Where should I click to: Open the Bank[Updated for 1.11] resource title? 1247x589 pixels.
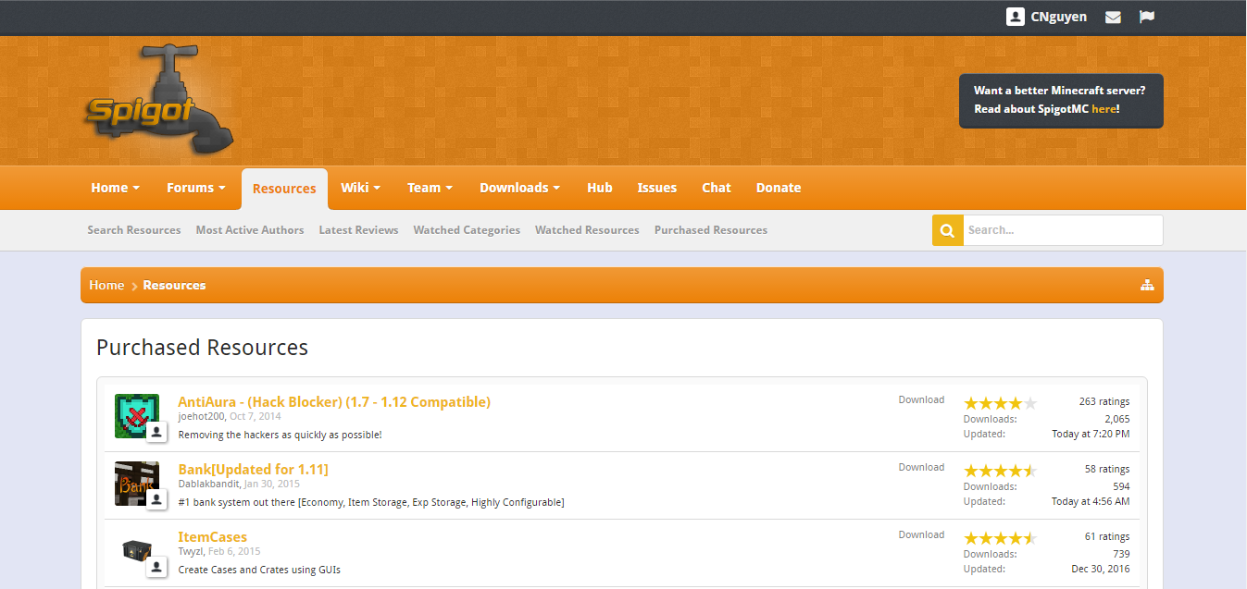point(253,470)
